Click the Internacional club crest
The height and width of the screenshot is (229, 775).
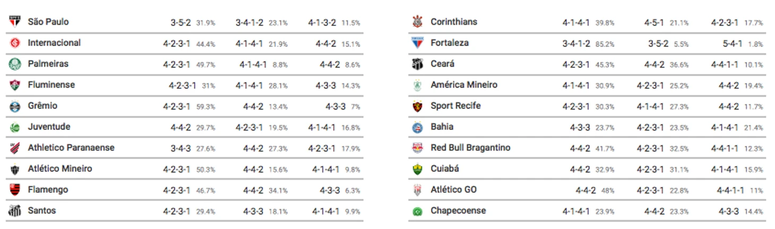tap(15, 43)
